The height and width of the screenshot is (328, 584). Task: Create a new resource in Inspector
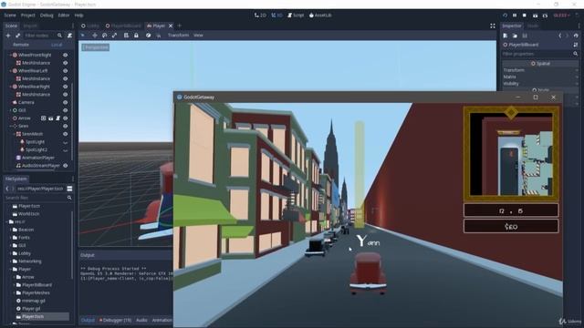506,36
